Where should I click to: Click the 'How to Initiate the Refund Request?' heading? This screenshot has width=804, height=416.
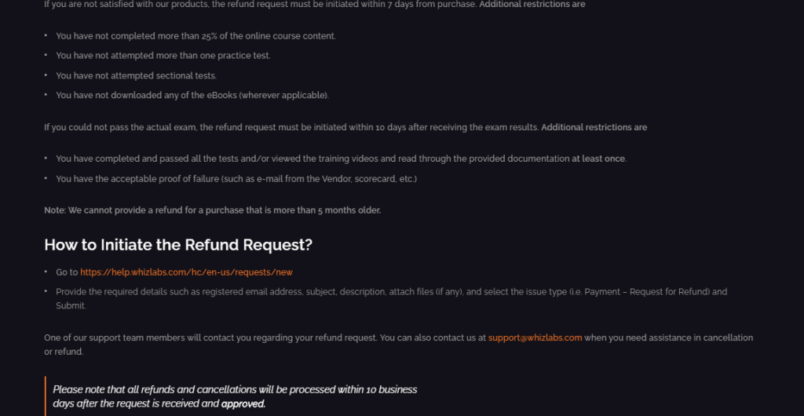pyautogui.click(x=178, y=245)
